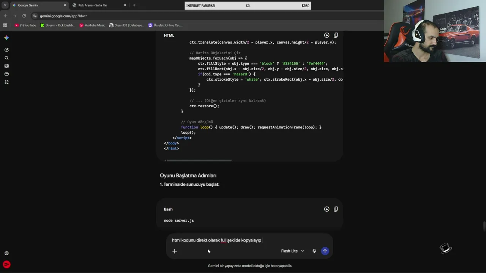The image size is (486, 273).
Task: Go back in browser history
Action: point(6,16)
